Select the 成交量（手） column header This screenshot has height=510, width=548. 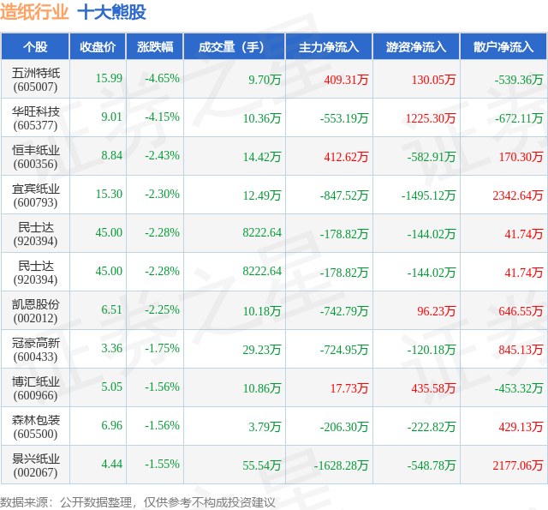(x=234, y=46)
